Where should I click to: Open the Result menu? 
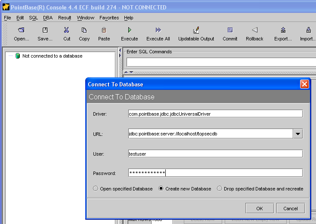pos(65,18)
